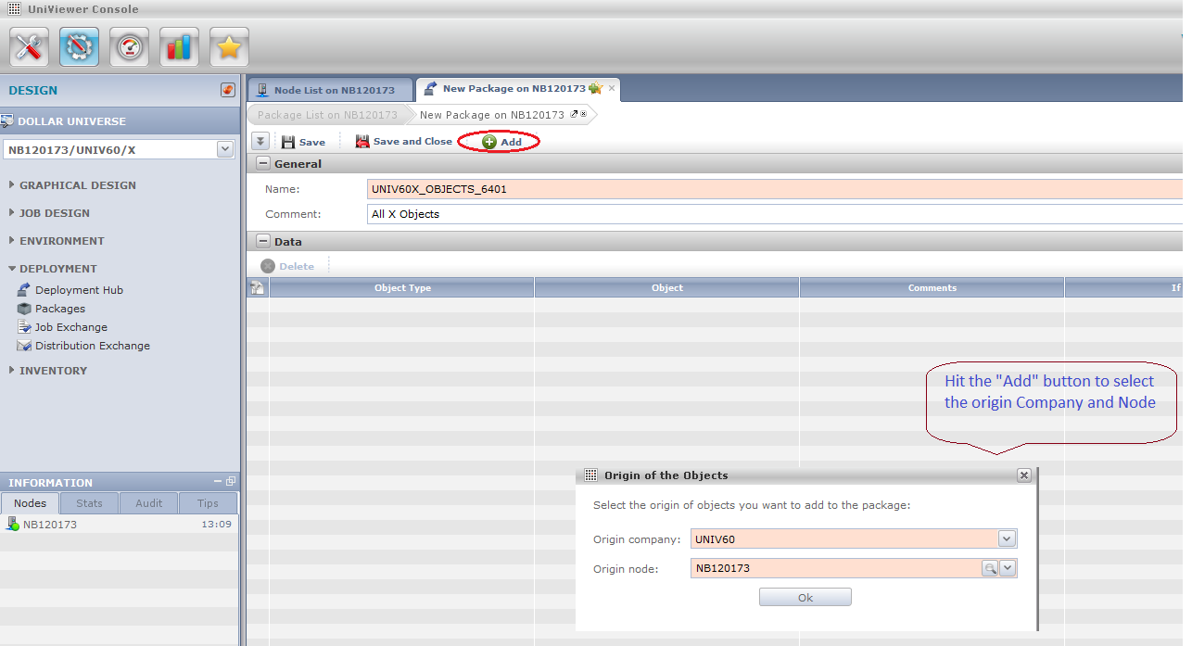This screenshot has height=646, width=1192.
Task: Click the Distribution Exchange envelope icon
Action: 24,346
